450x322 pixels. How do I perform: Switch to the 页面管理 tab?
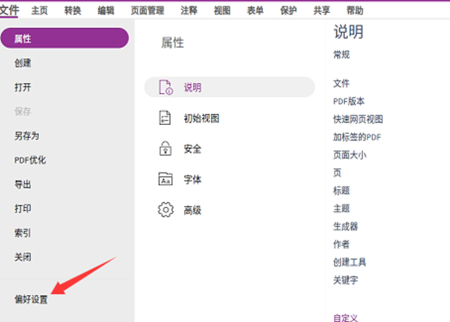tap(147, 10)
